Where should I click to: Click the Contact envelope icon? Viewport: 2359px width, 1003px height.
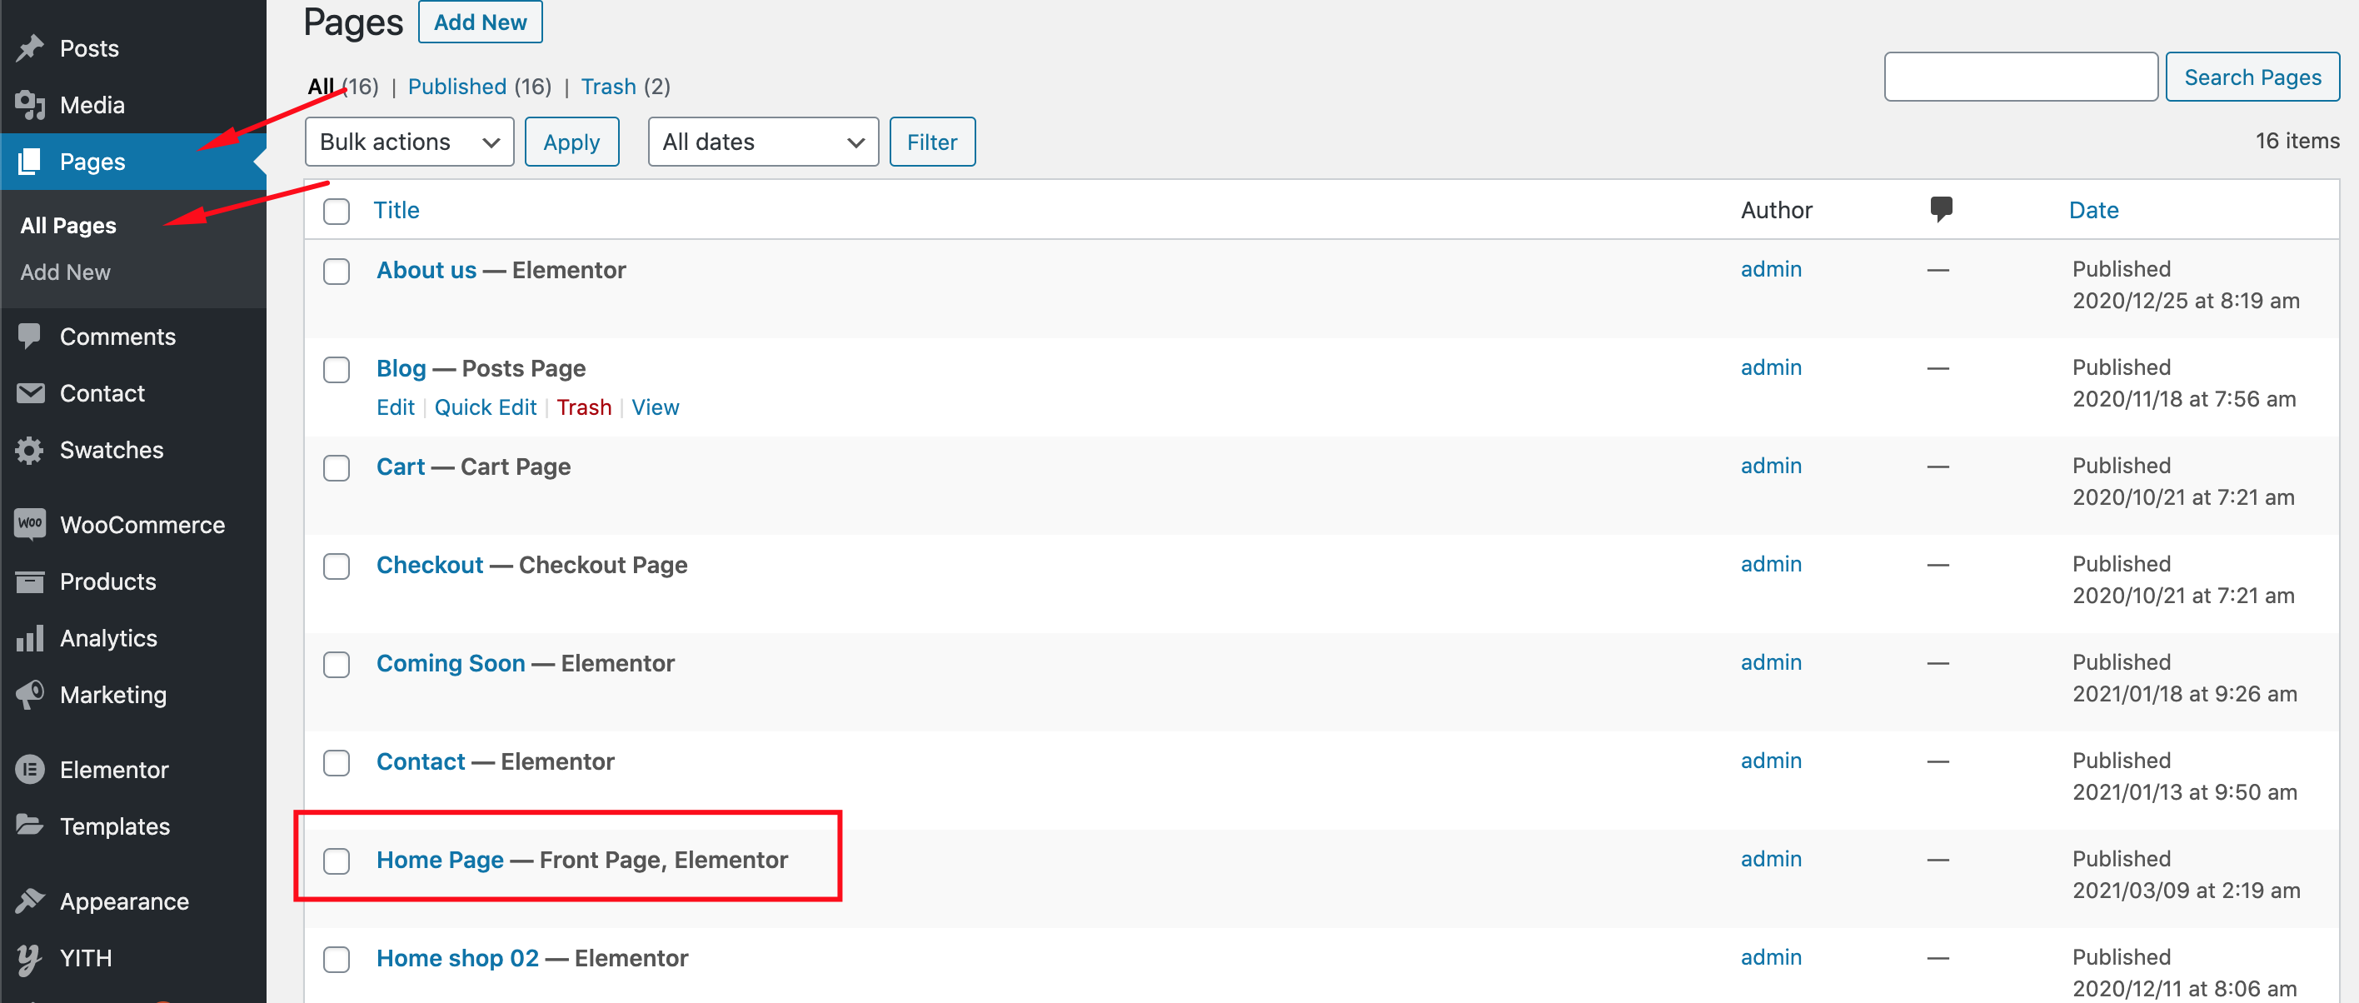[x=30, y=393]
